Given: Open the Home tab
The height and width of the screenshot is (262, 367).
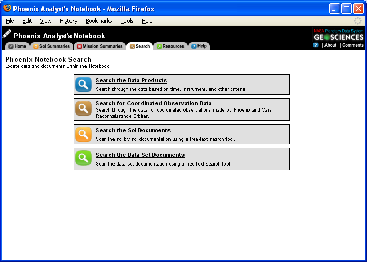Looking at the screenshot, I should 17,46.
